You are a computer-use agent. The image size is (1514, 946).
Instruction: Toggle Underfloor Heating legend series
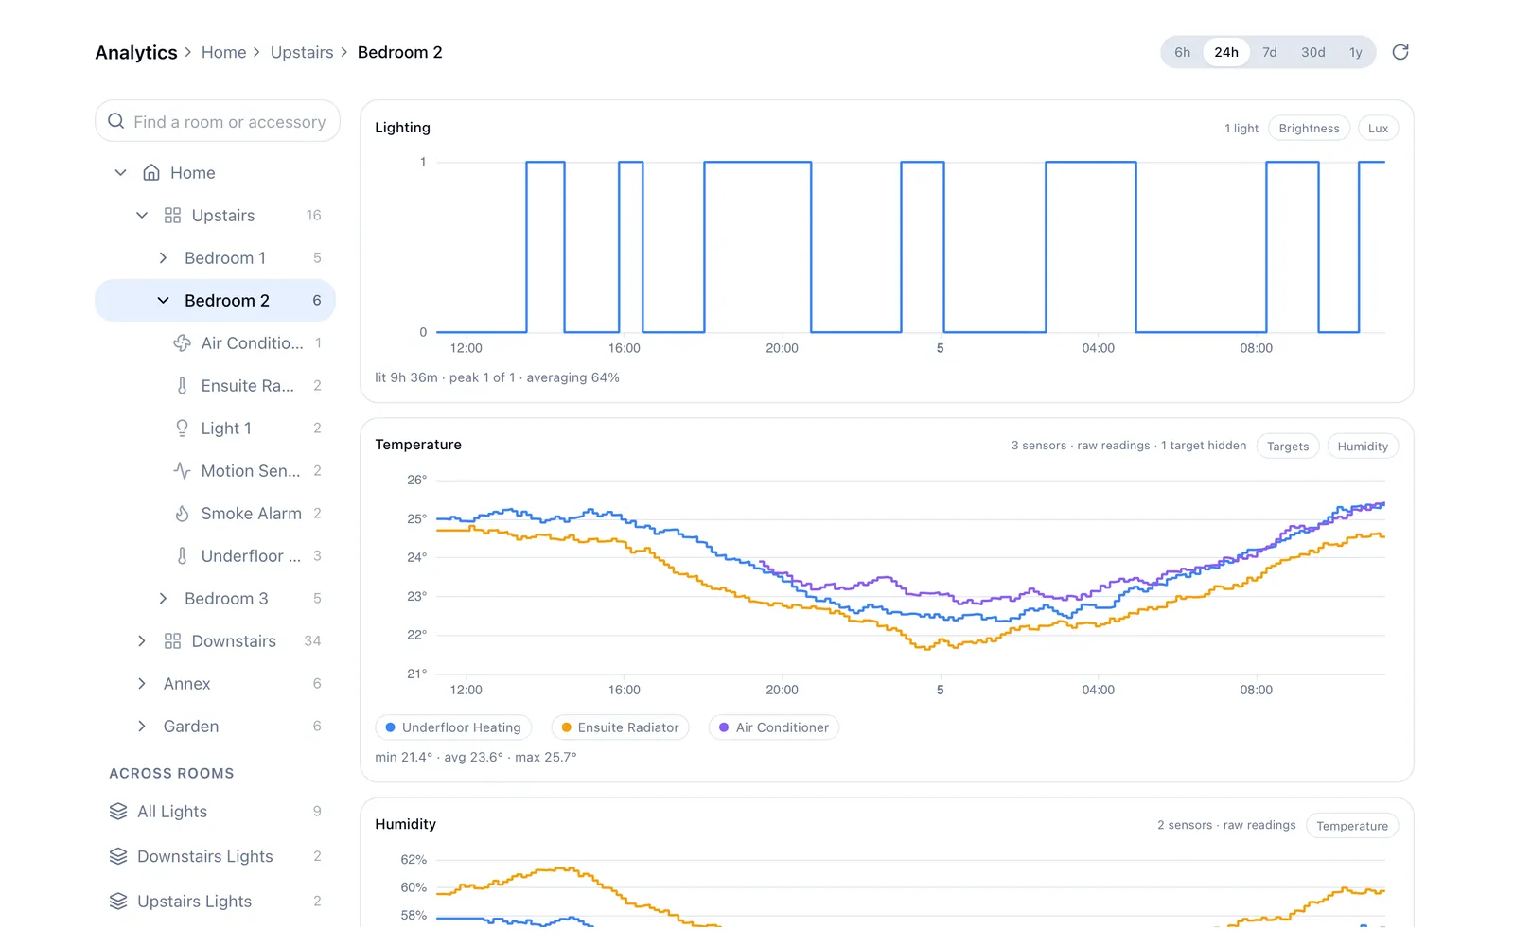453,727
